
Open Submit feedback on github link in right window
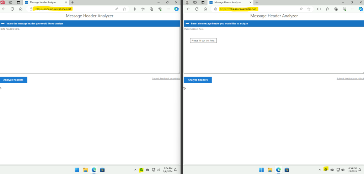click(350, 79)
